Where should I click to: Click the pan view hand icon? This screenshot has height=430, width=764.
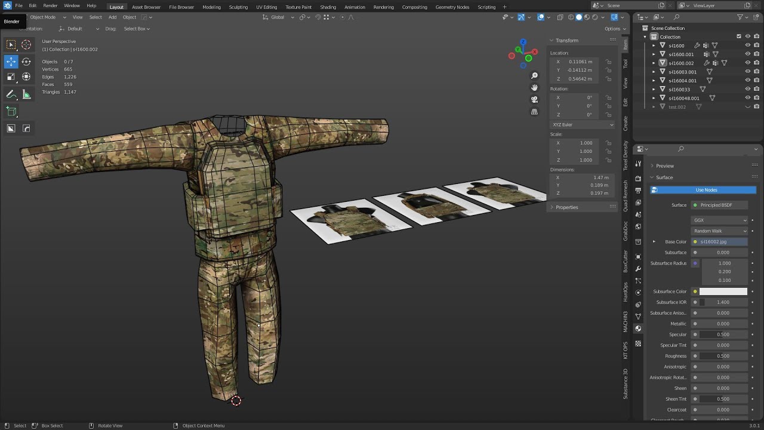[x=534, y=88]
